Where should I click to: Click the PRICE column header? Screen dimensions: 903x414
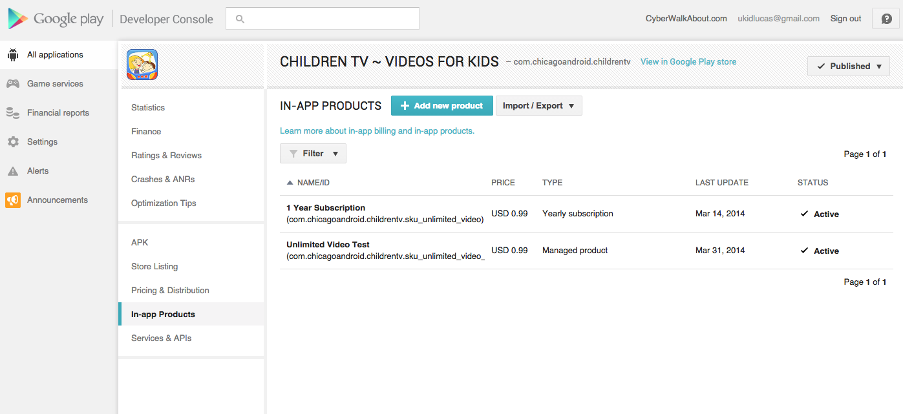(503, 183)
